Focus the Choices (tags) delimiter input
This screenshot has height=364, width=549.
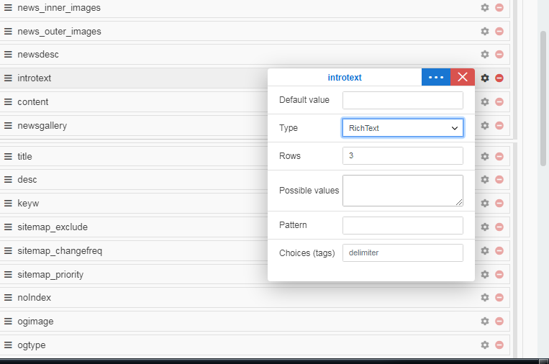pos(403,252)
